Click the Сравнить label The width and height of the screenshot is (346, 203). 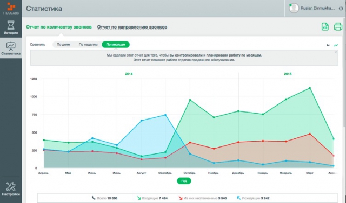37,44
